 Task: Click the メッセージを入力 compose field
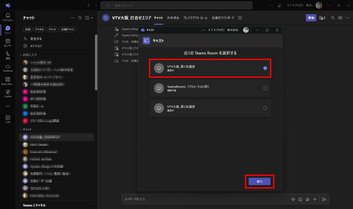click(x=206, y=199)
